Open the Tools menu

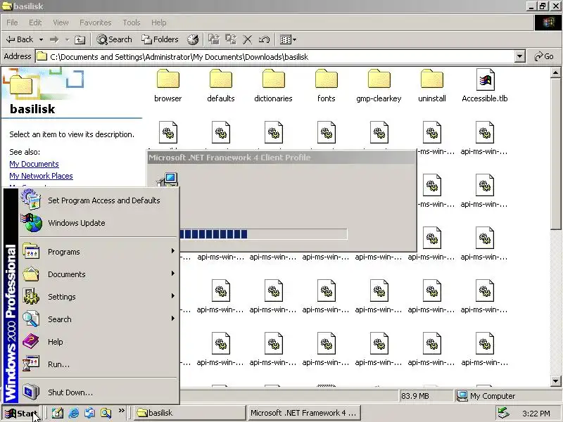(x=132, y=23)
